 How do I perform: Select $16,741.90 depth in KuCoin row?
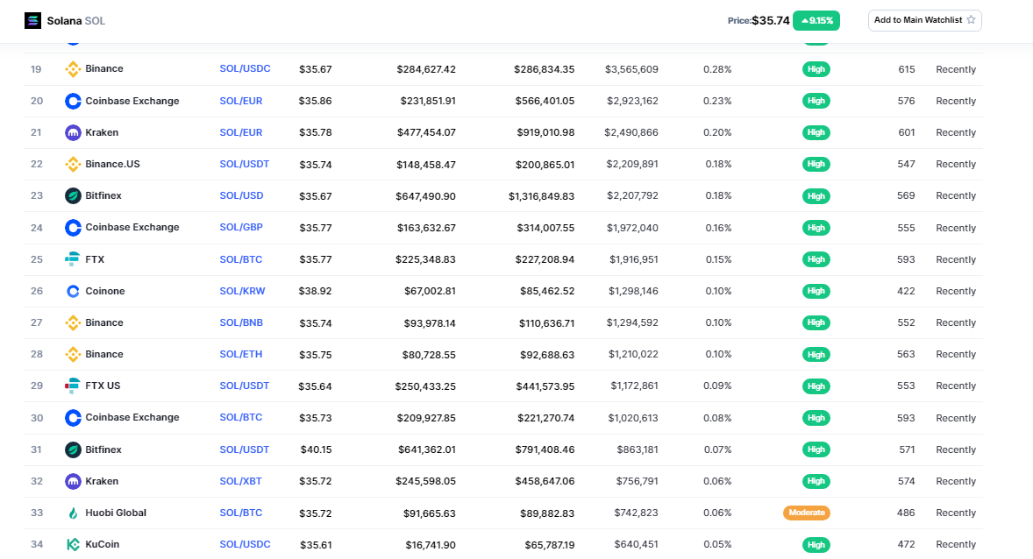click(431, 545)
